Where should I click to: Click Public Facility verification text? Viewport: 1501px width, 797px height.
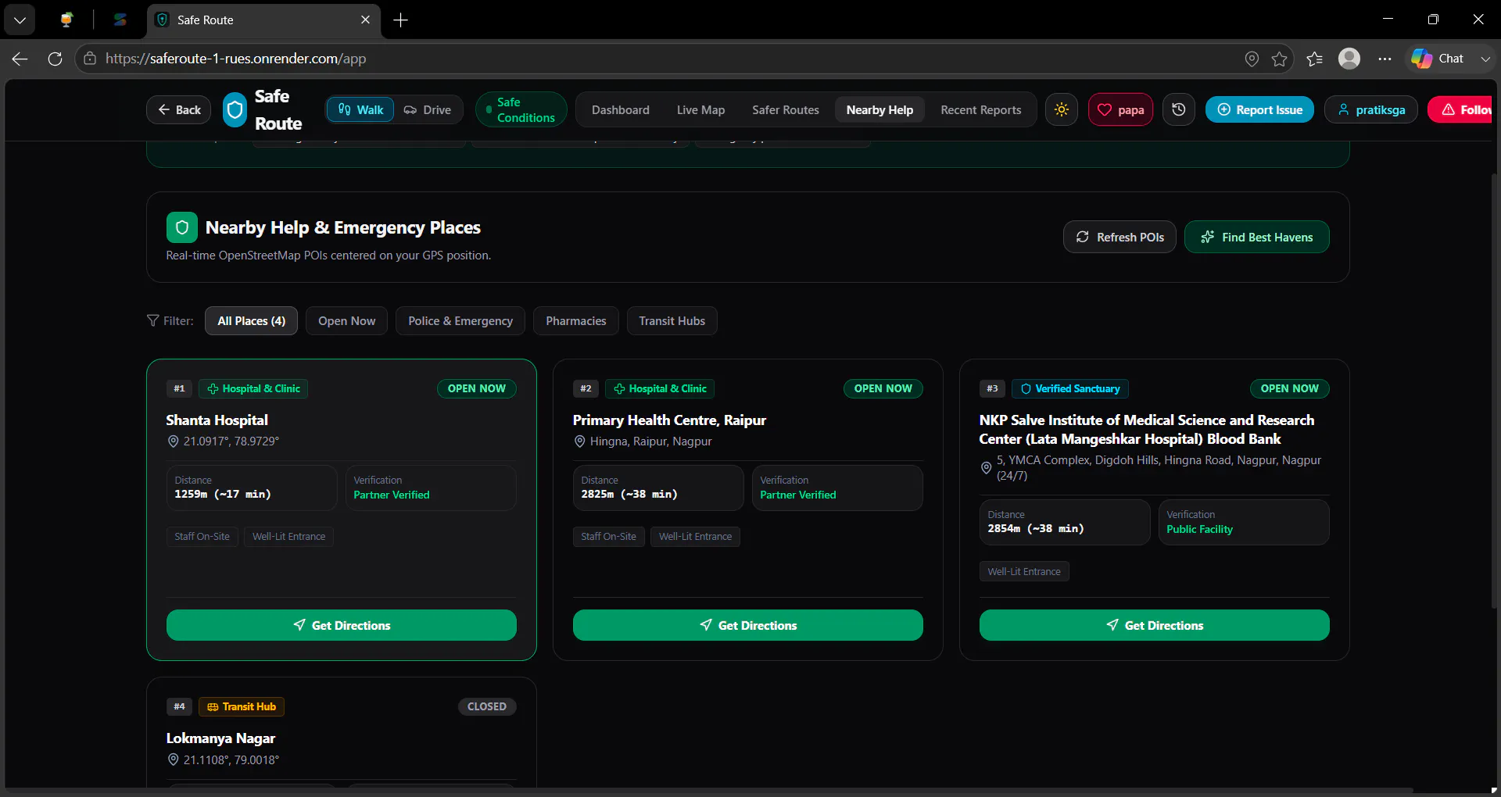(1199, 529)
